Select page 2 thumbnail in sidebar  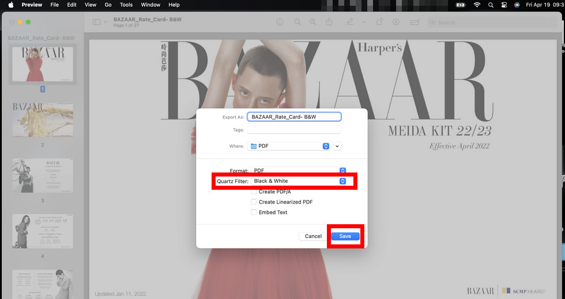pos(43,120)
